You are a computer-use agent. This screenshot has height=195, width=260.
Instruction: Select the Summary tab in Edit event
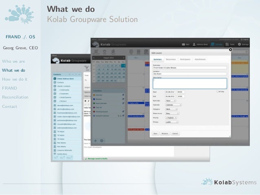pyautogui.click(x=158, y=59)
